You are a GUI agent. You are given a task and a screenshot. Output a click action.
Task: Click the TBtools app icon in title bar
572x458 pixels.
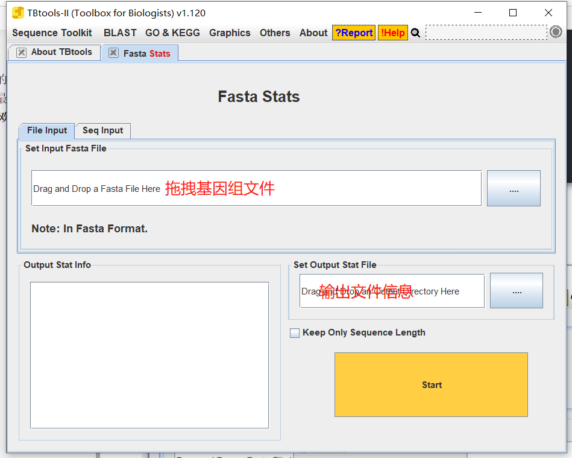(x=18, y=13)
